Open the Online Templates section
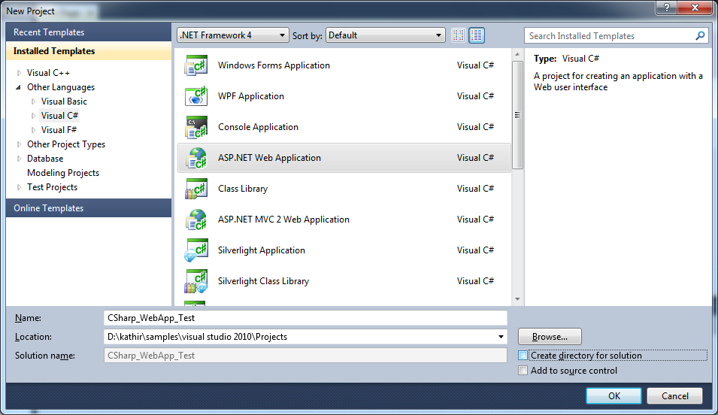 [48, 208]
